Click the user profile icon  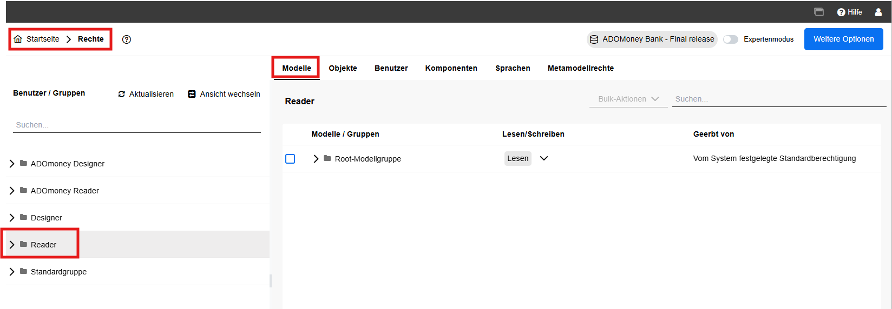[878, 12]
